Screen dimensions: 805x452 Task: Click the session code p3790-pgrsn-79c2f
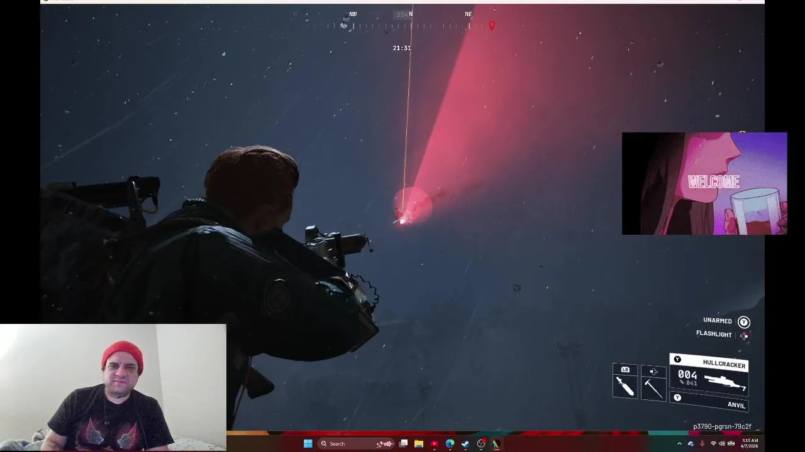722,427
